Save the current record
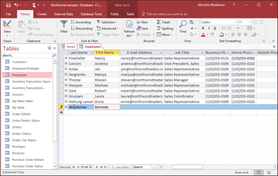Screen dimensions: 278x176 pyautogui.click(x=142, y=28)
